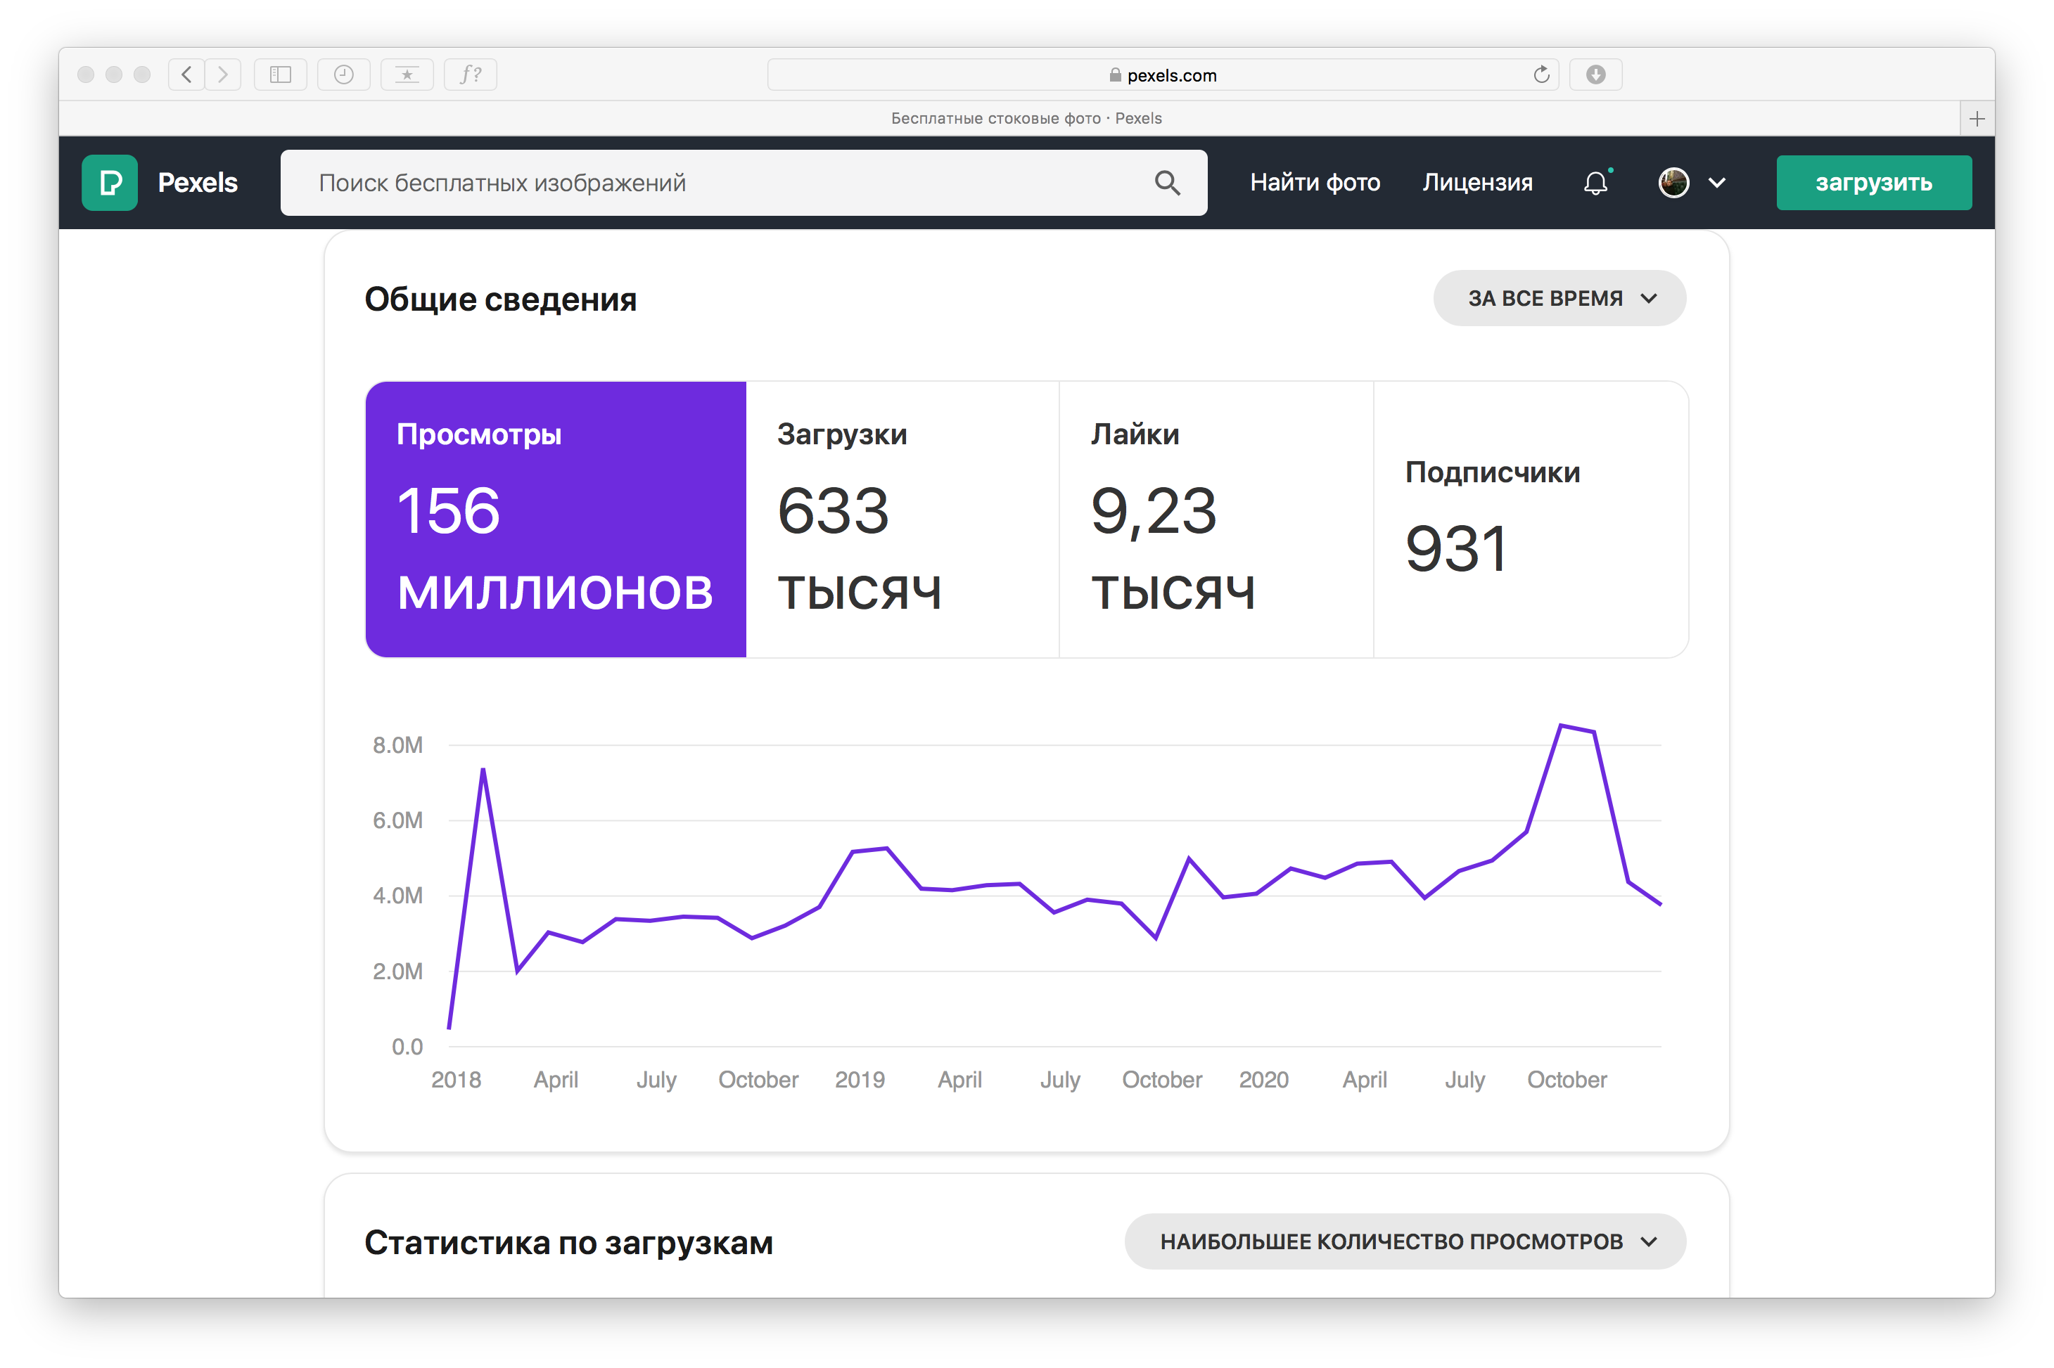Go back to previous page
The width and height of the screenshot is (2054, 1368).
pos(187,75)
